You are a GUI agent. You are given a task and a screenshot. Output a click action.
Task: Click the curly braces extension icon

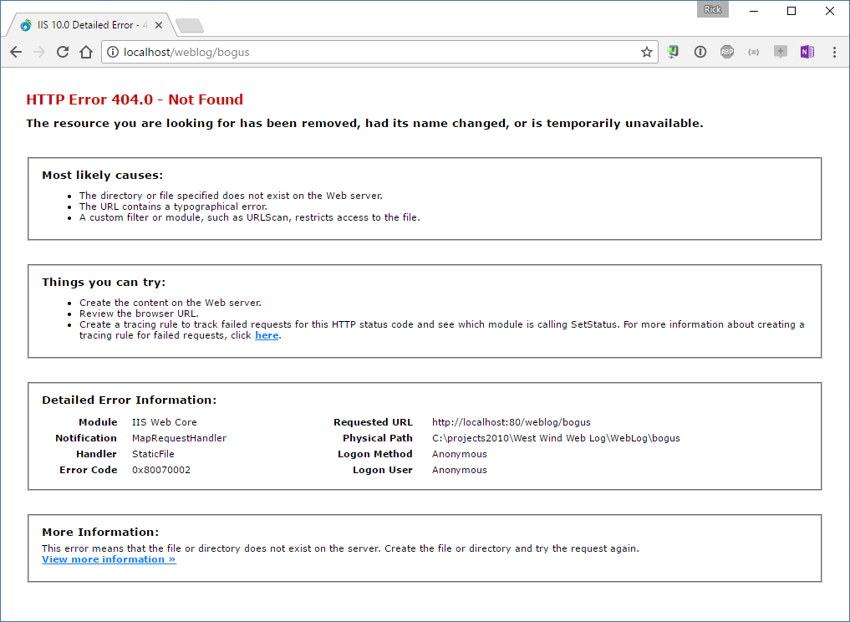tap(754, 52)
